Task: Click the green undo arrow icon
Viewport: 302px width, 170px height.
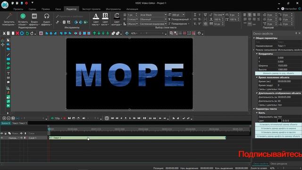Action: (27, 34)
